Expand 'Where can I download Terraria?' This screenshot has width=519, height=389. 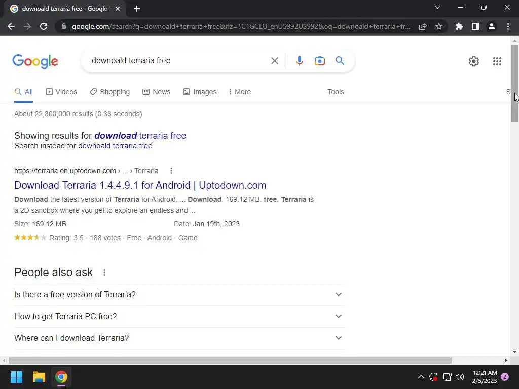click(x=179, y=338)
